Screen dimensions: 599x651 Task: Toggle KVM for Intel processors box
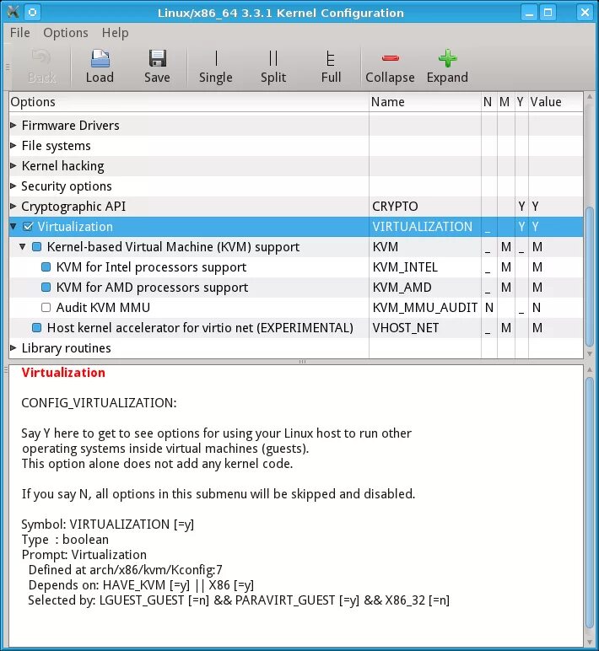[46, 267]
